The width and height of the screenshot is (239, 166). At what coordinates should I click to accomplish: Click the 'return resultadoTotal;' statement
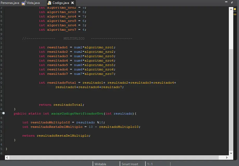61,105
